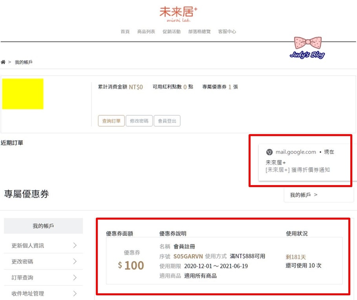The width and height of the screenshot is (357, 300).
Task: Click coupon serial number S05GARVN
Action: pos(188,256)
